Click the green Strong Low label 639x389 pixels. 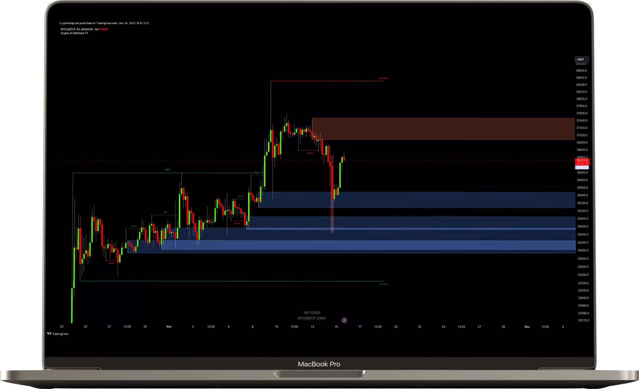coord(384,284)
